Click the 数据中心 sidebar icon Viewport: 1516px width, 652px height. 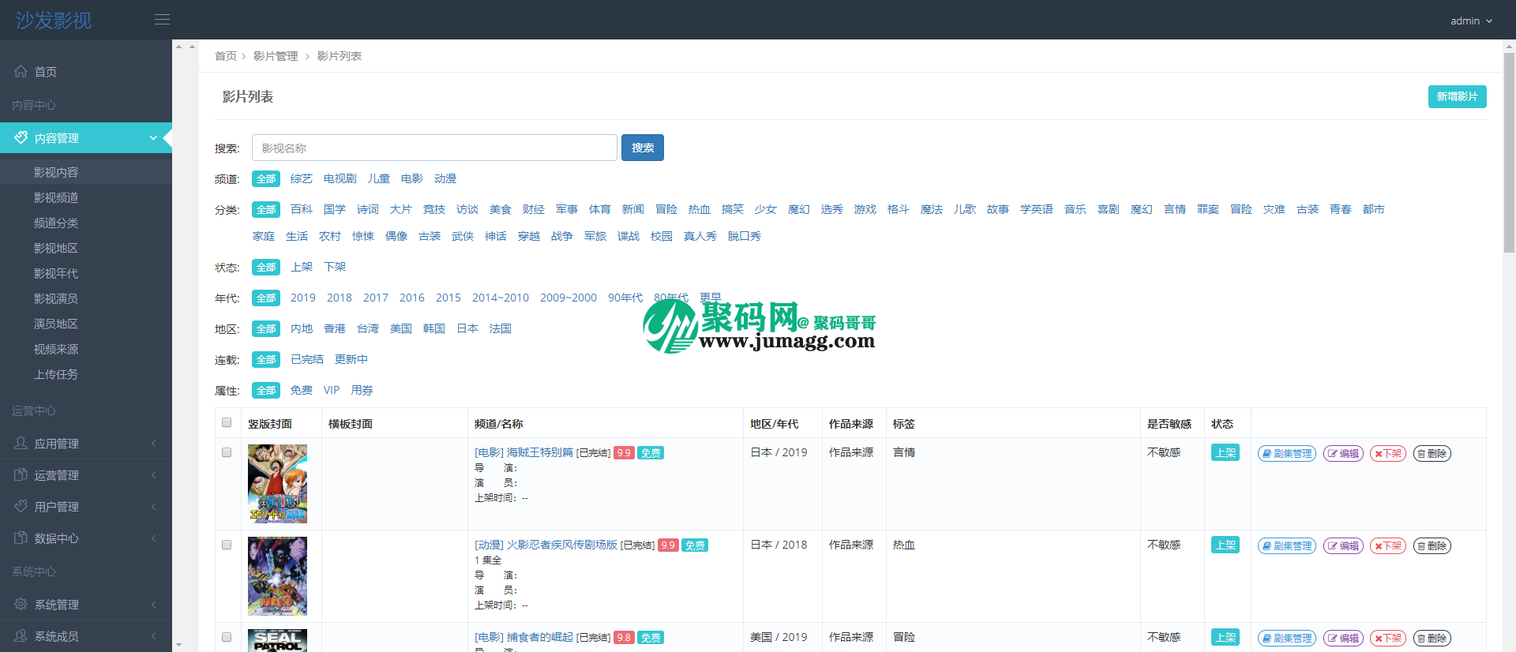(x=21, y=538)
